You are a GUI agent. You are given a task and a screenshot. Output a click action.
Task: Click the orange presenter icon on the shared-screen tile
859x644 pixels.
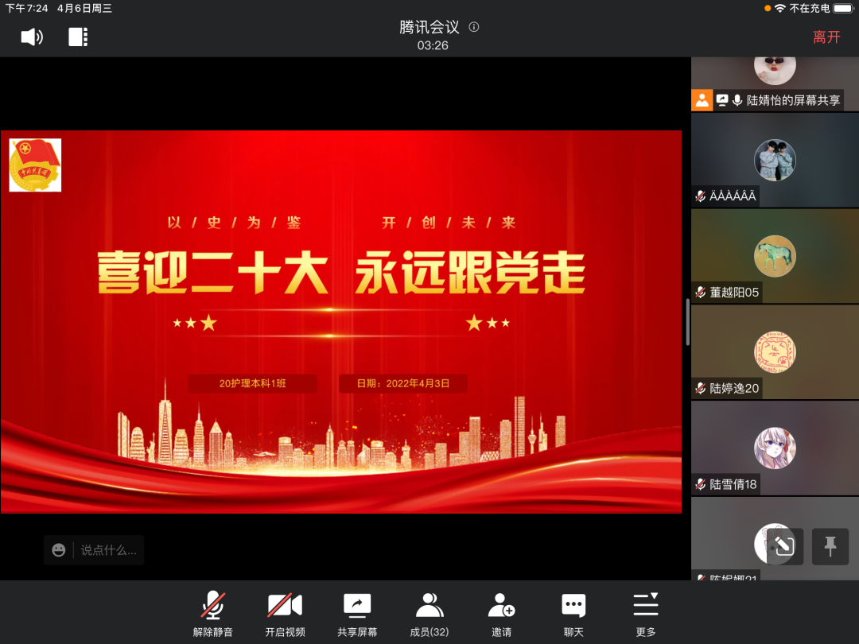[x=702, y=99]
